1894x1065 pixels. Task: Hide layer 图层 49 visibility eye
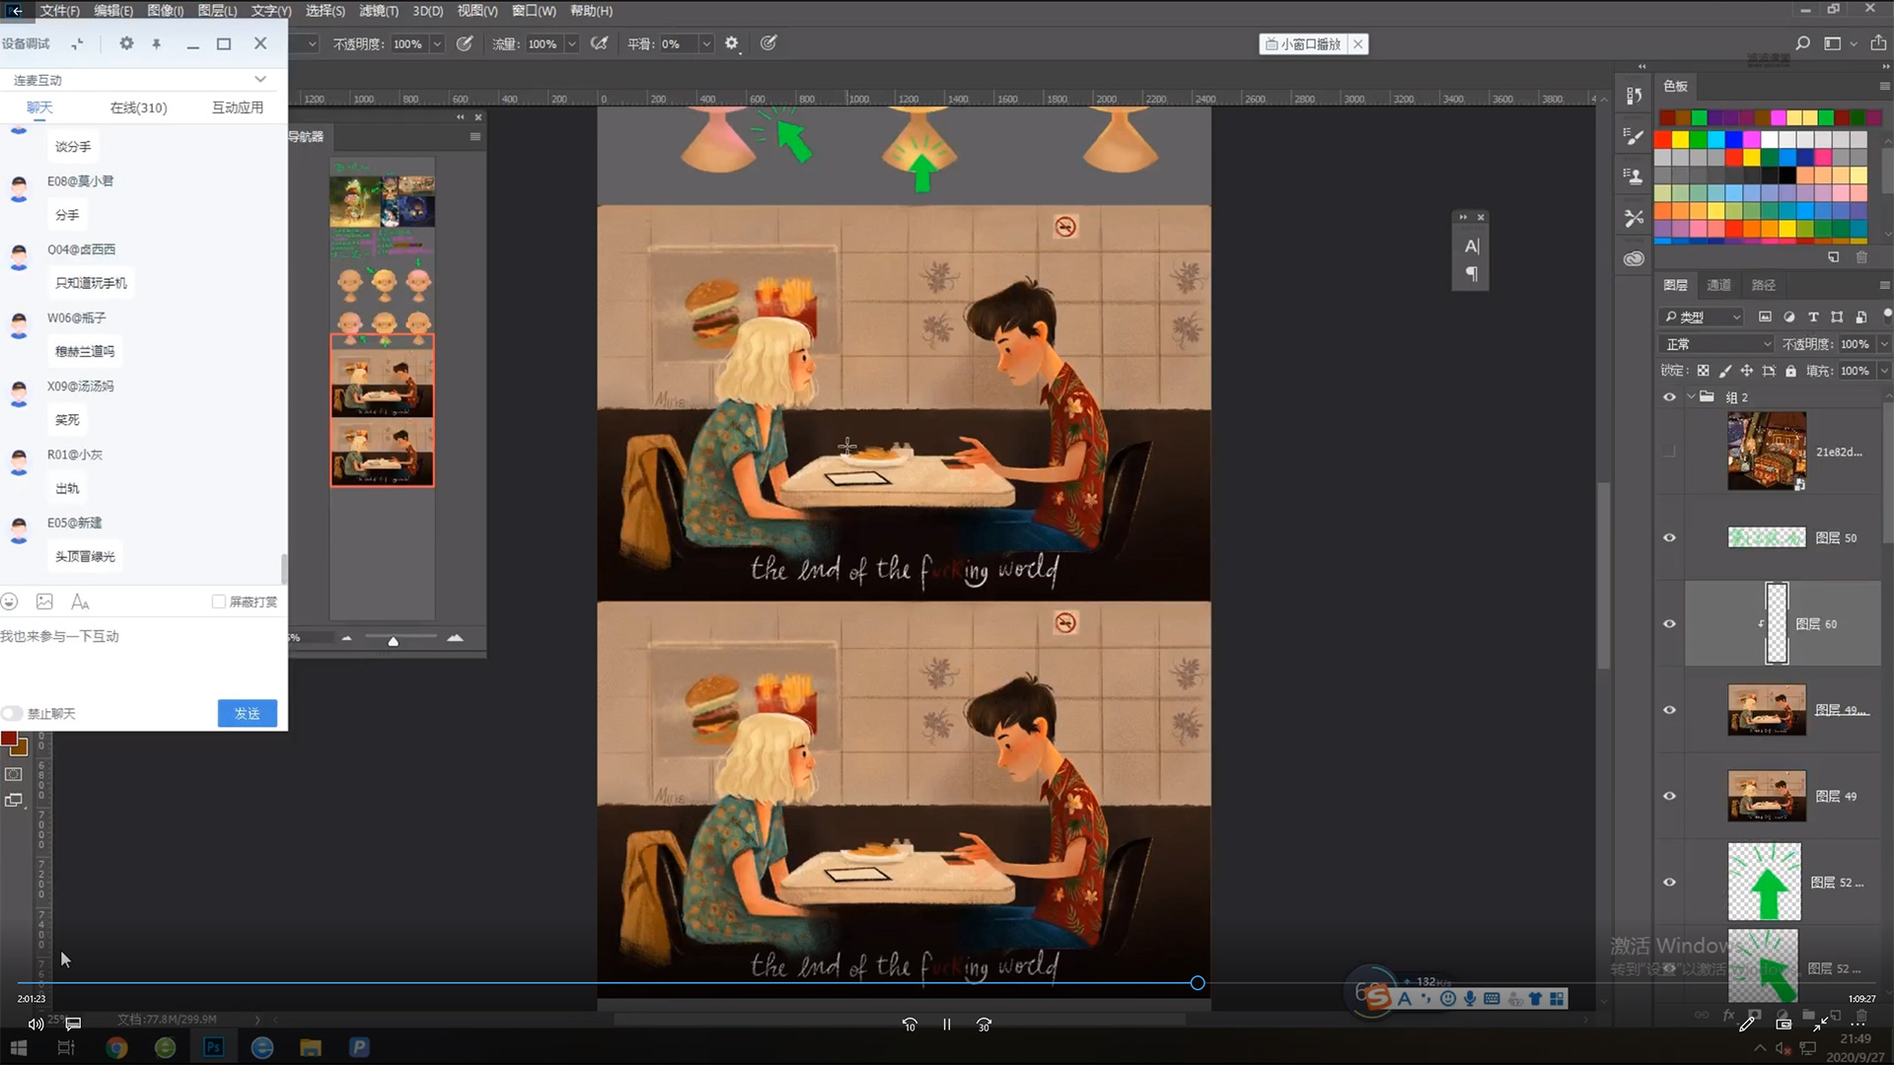click(x=1669, y=796)
